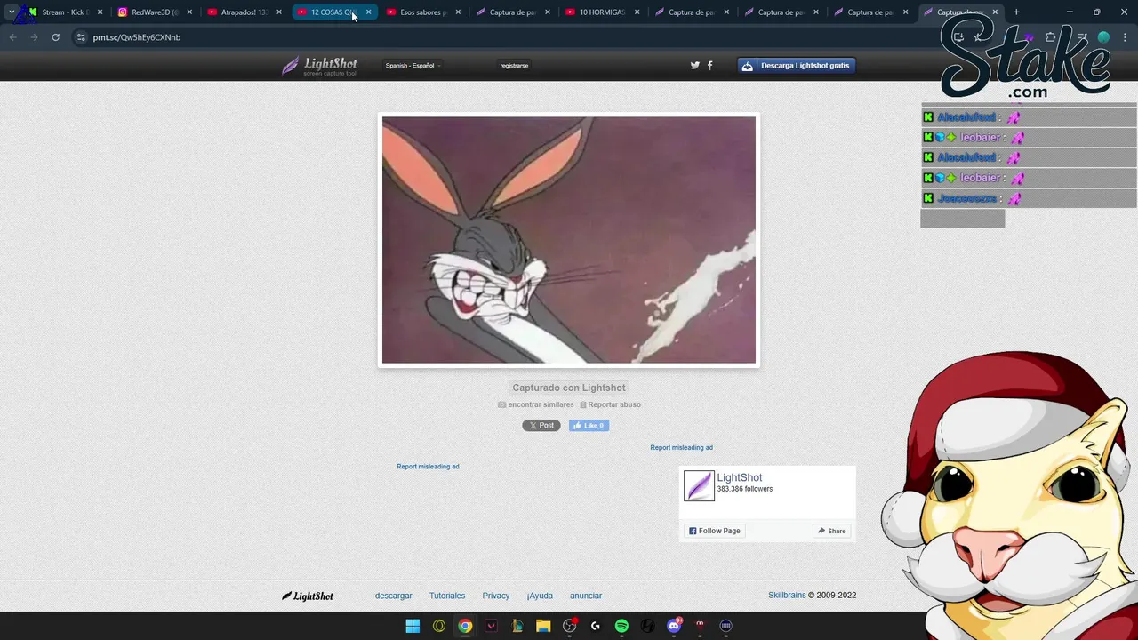Click the registrarse link
1138x640 pixels.
514,66
